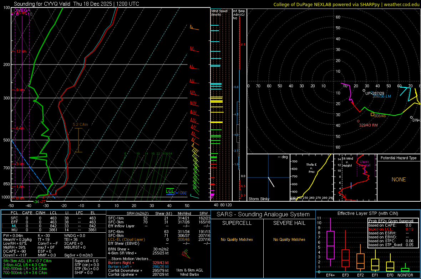The height and width of the screenshot is (279, 421).
Task: Click 'No Quality Matches' under SUPERCELL
Action: 237,239
